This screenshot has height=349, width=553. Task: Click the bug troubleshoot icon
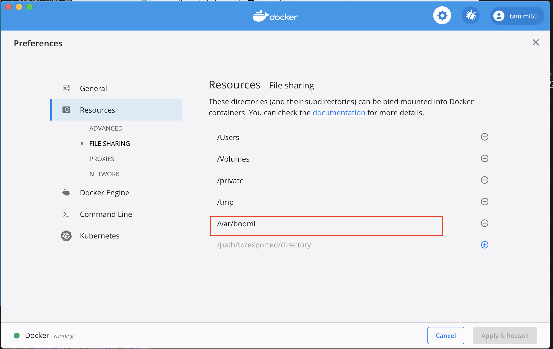coord(471,15)
